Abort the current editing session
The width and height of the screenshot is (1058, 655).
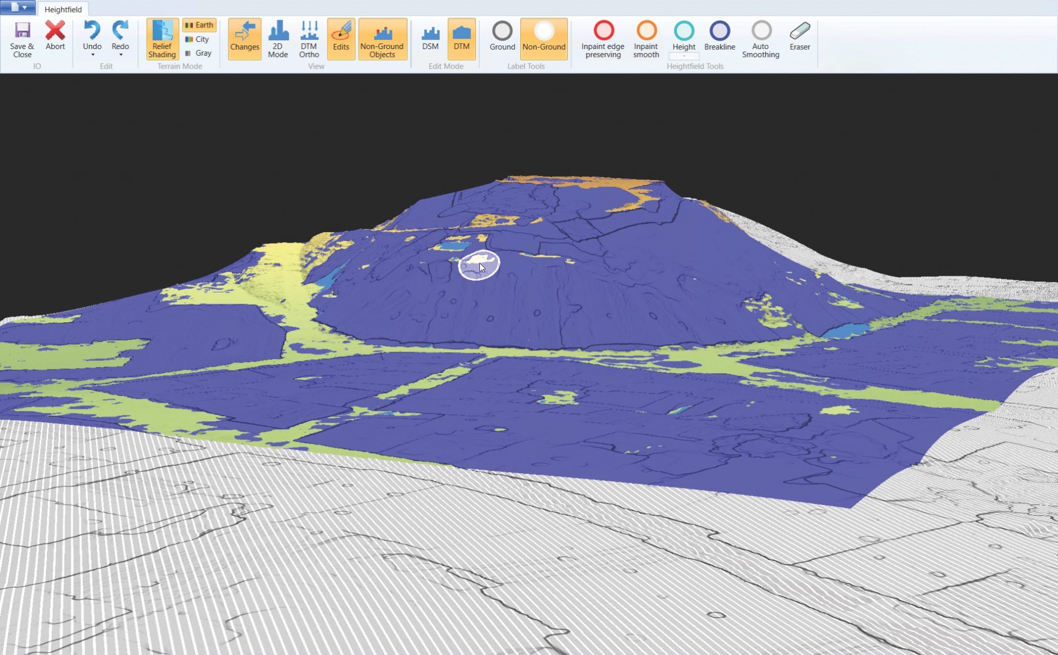(55, 36)
